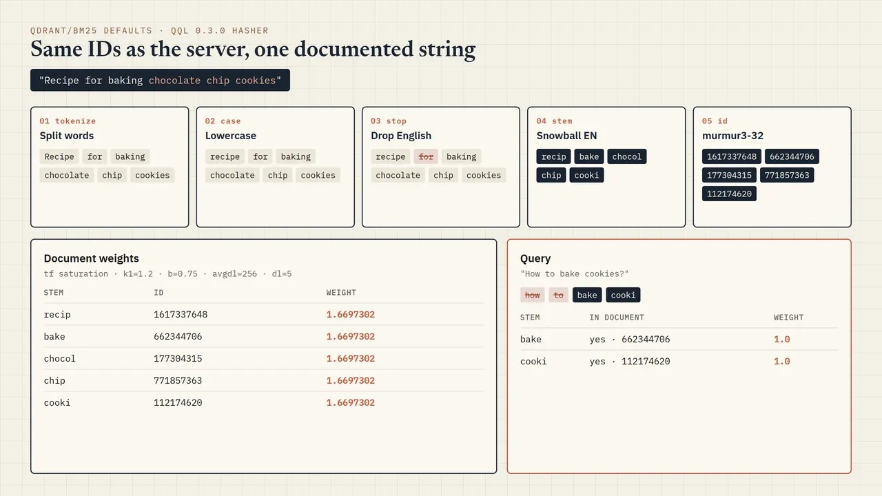
Task: Select "chocol" stem chip in Snowball EN card
Action: [627, 156]
